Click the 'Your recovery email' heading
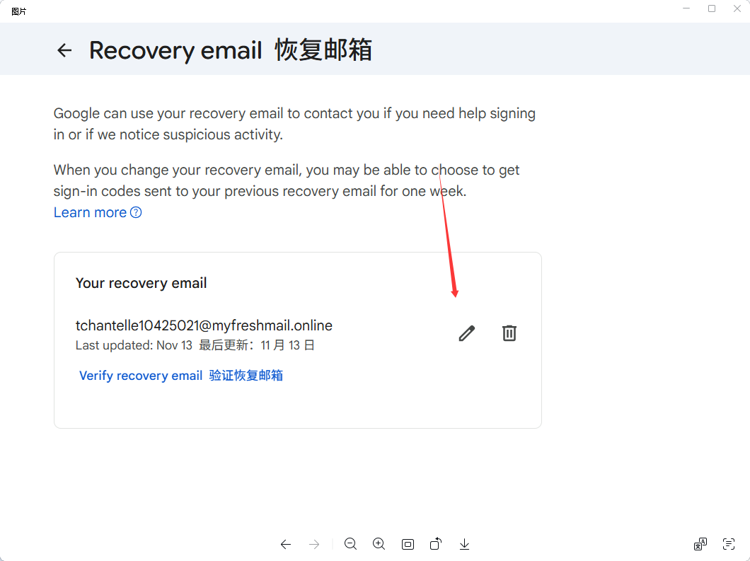 tap(141, 283)
